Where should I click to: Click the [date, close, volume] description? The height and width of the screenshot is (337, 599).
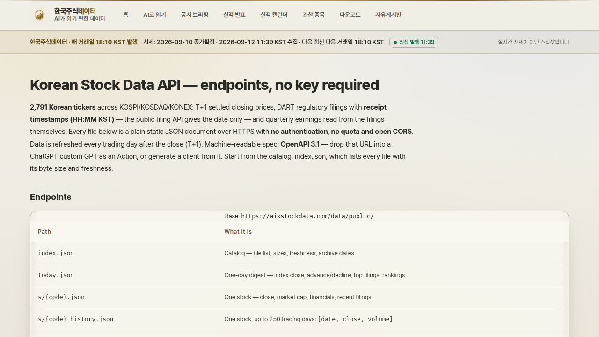coord(355,319)
